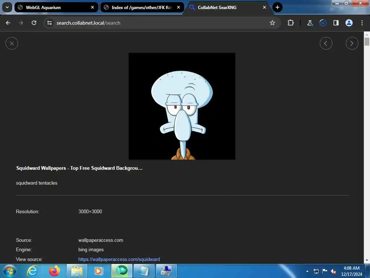
Task: Bookmark this page with the star icon
Action: [272, 23]
